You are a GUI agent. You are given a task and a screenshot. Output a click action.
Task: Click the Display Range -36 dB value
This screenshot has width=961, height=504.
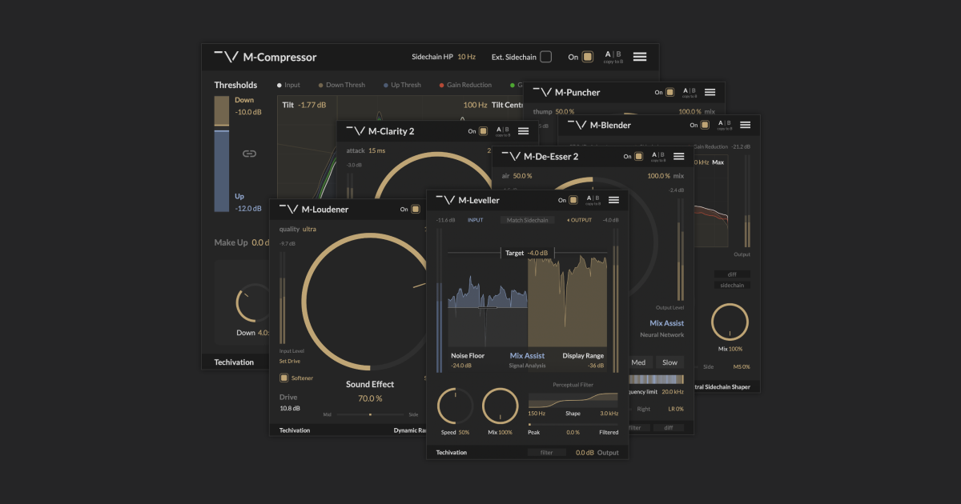click(595, 366)
